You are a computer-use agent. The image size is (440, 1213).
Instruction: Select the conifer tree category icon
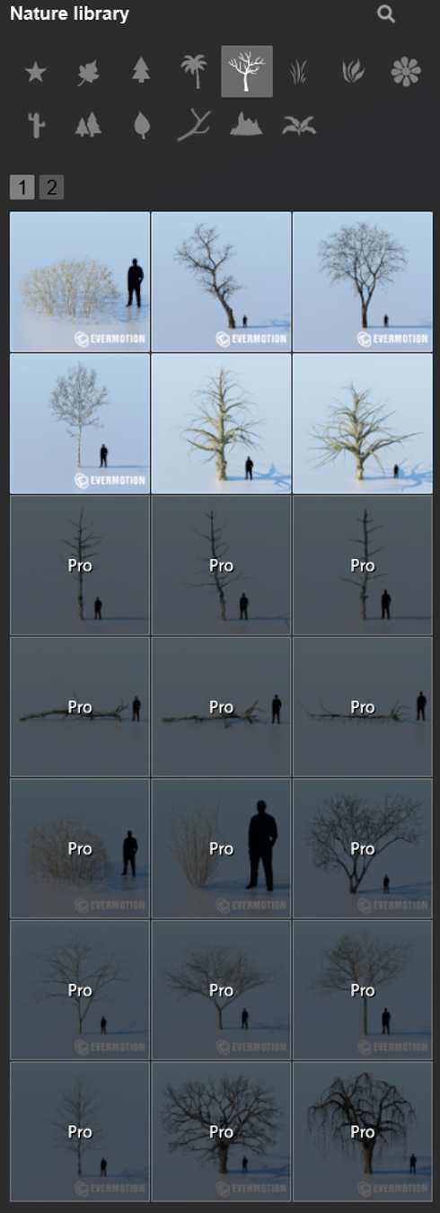click(141, 71)
